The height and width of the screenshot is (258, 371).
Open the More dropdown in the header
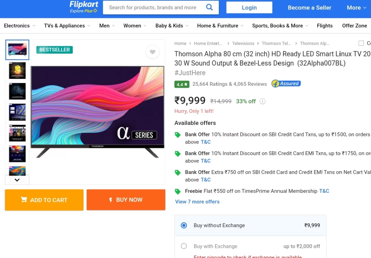click(356, 8)
